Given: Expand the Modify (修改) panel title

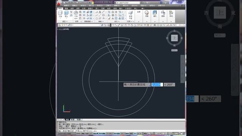Looking at the screenshot, I should (117, 22).
